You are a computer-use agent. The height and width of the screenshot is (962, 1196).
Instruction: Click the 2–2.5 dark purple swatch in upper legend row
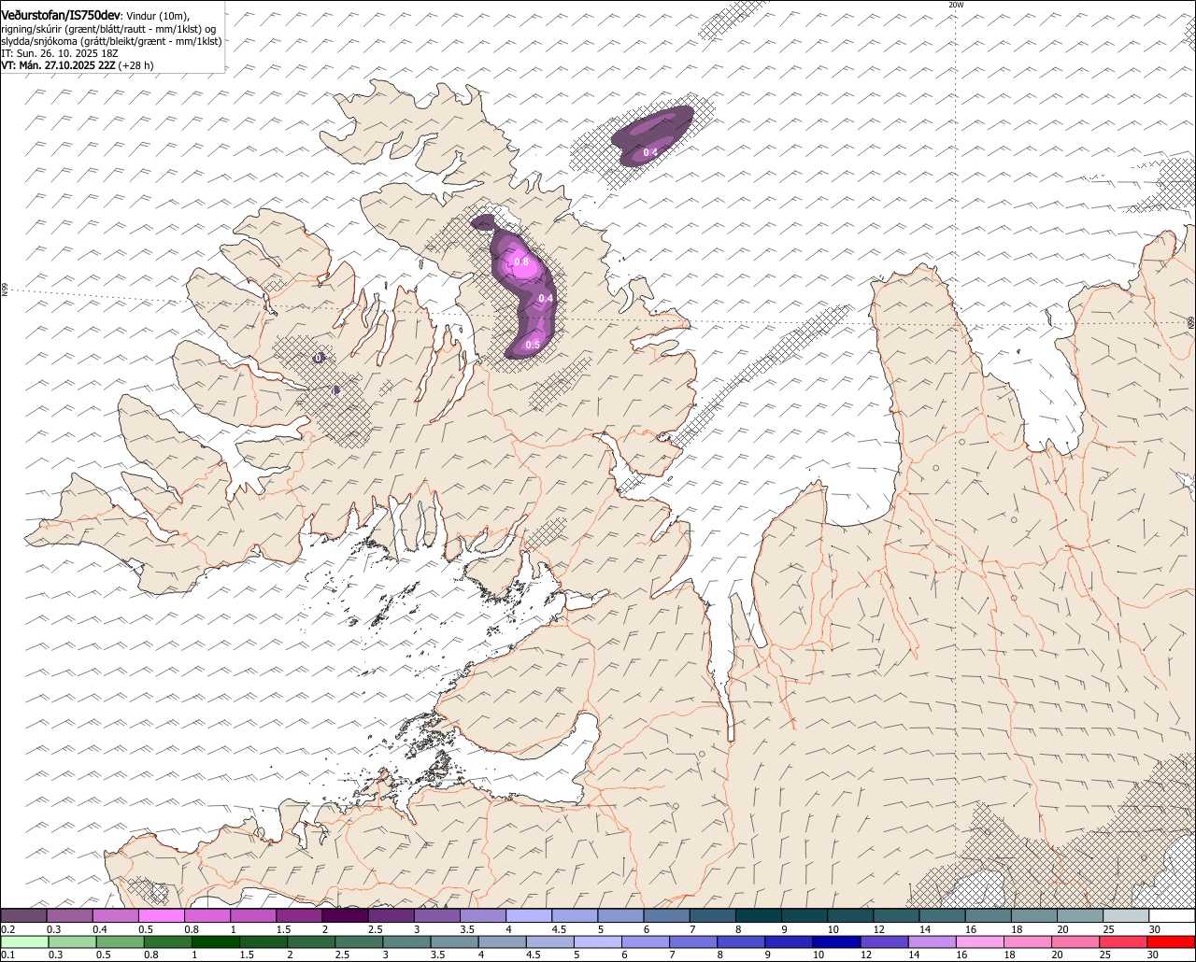tap(345, 916)
